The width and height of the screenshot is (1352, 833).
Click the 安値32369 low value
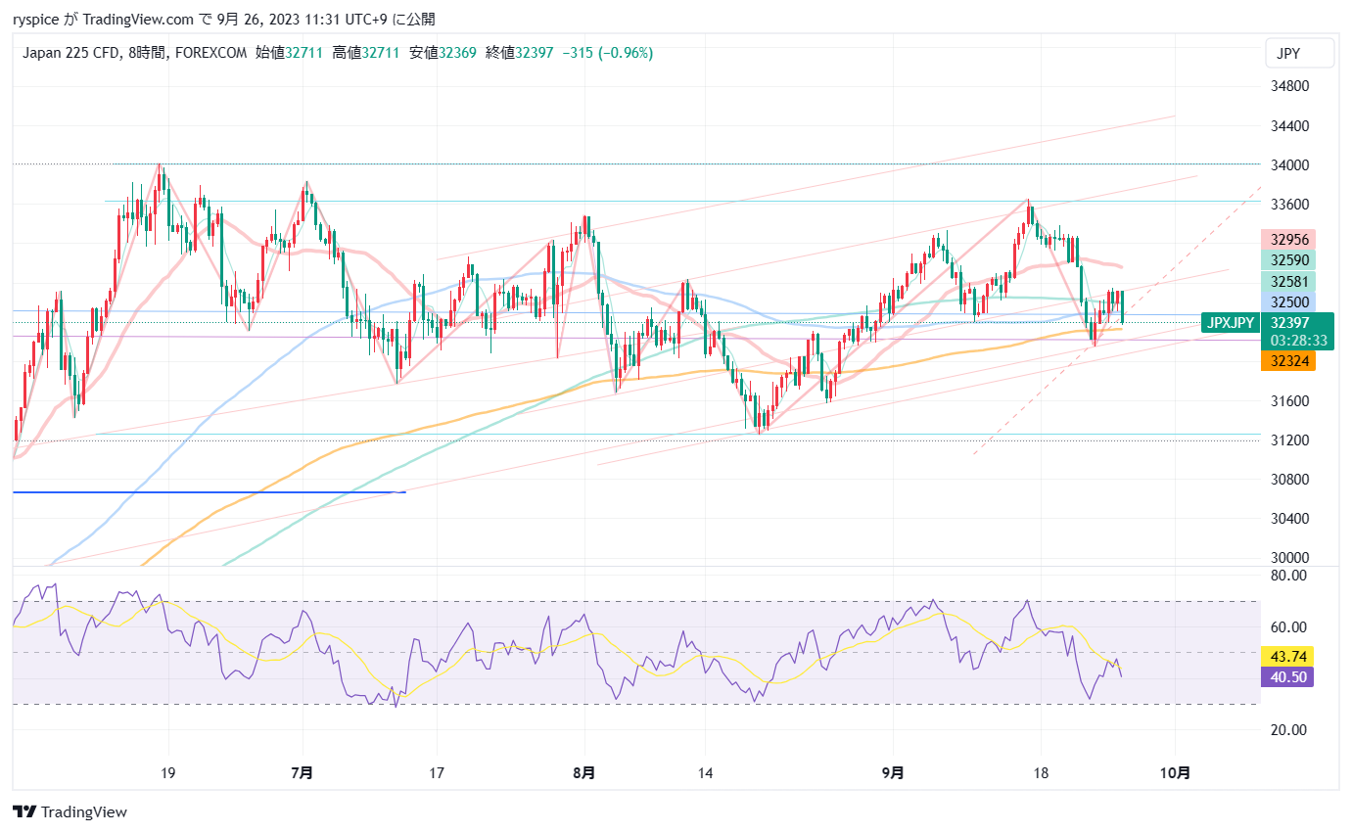[x=443, y=53]
